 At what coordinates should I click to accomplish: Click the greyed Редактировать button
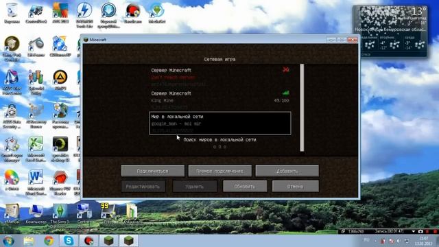pyautogui.click(x=143, y=186)
